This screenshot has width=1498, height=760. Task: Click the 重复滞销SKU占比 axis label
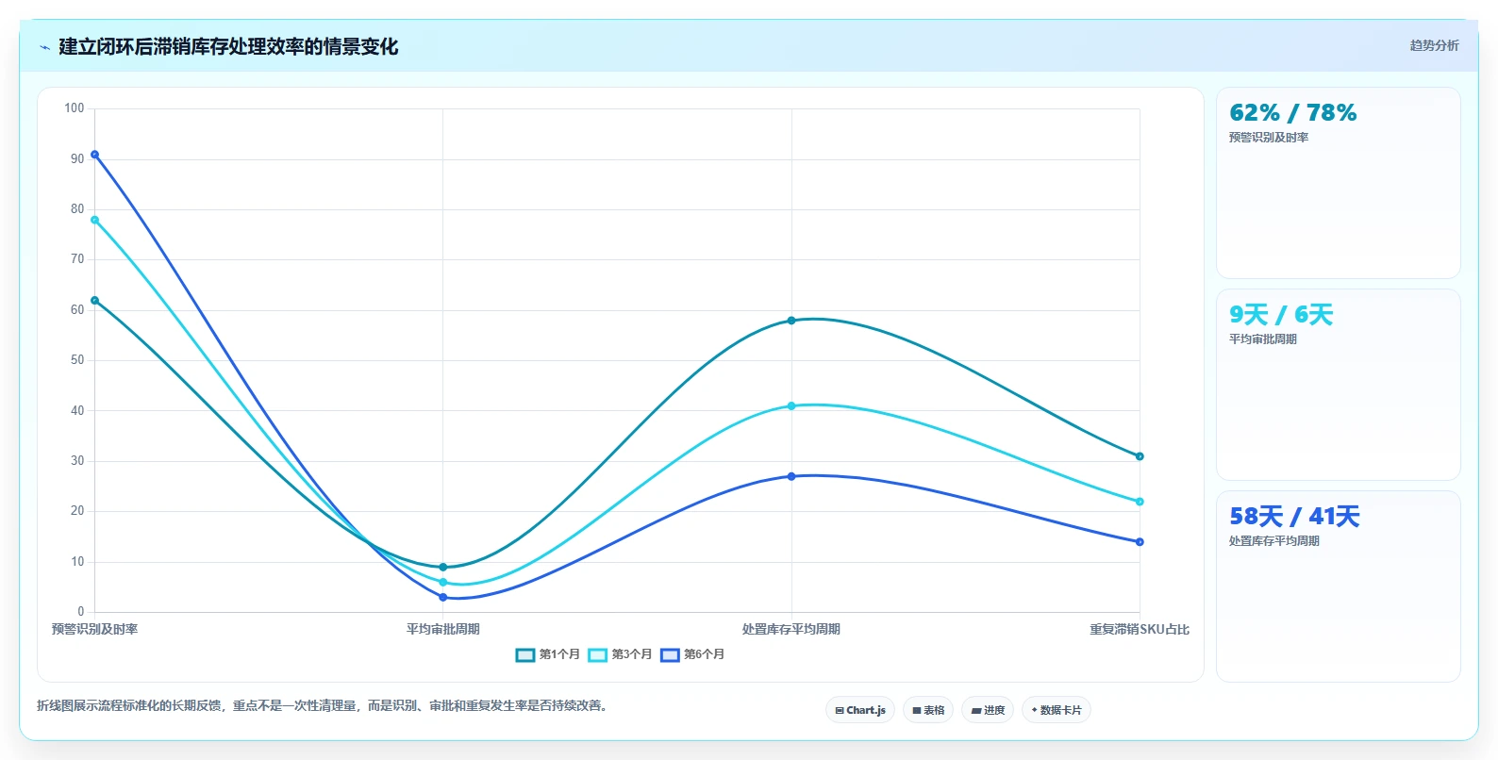click(x=1140, y=629)
